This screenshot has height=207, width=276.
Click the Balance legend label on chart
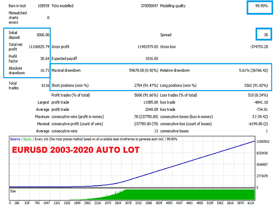(x=15, y=139)
